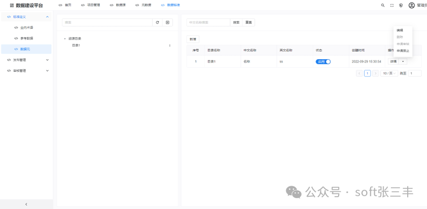Viewport: 427px width, 209px height.
Task: Choose 编辑 from the row action menu
Action: pyautogui.click(x=399, y=31)
